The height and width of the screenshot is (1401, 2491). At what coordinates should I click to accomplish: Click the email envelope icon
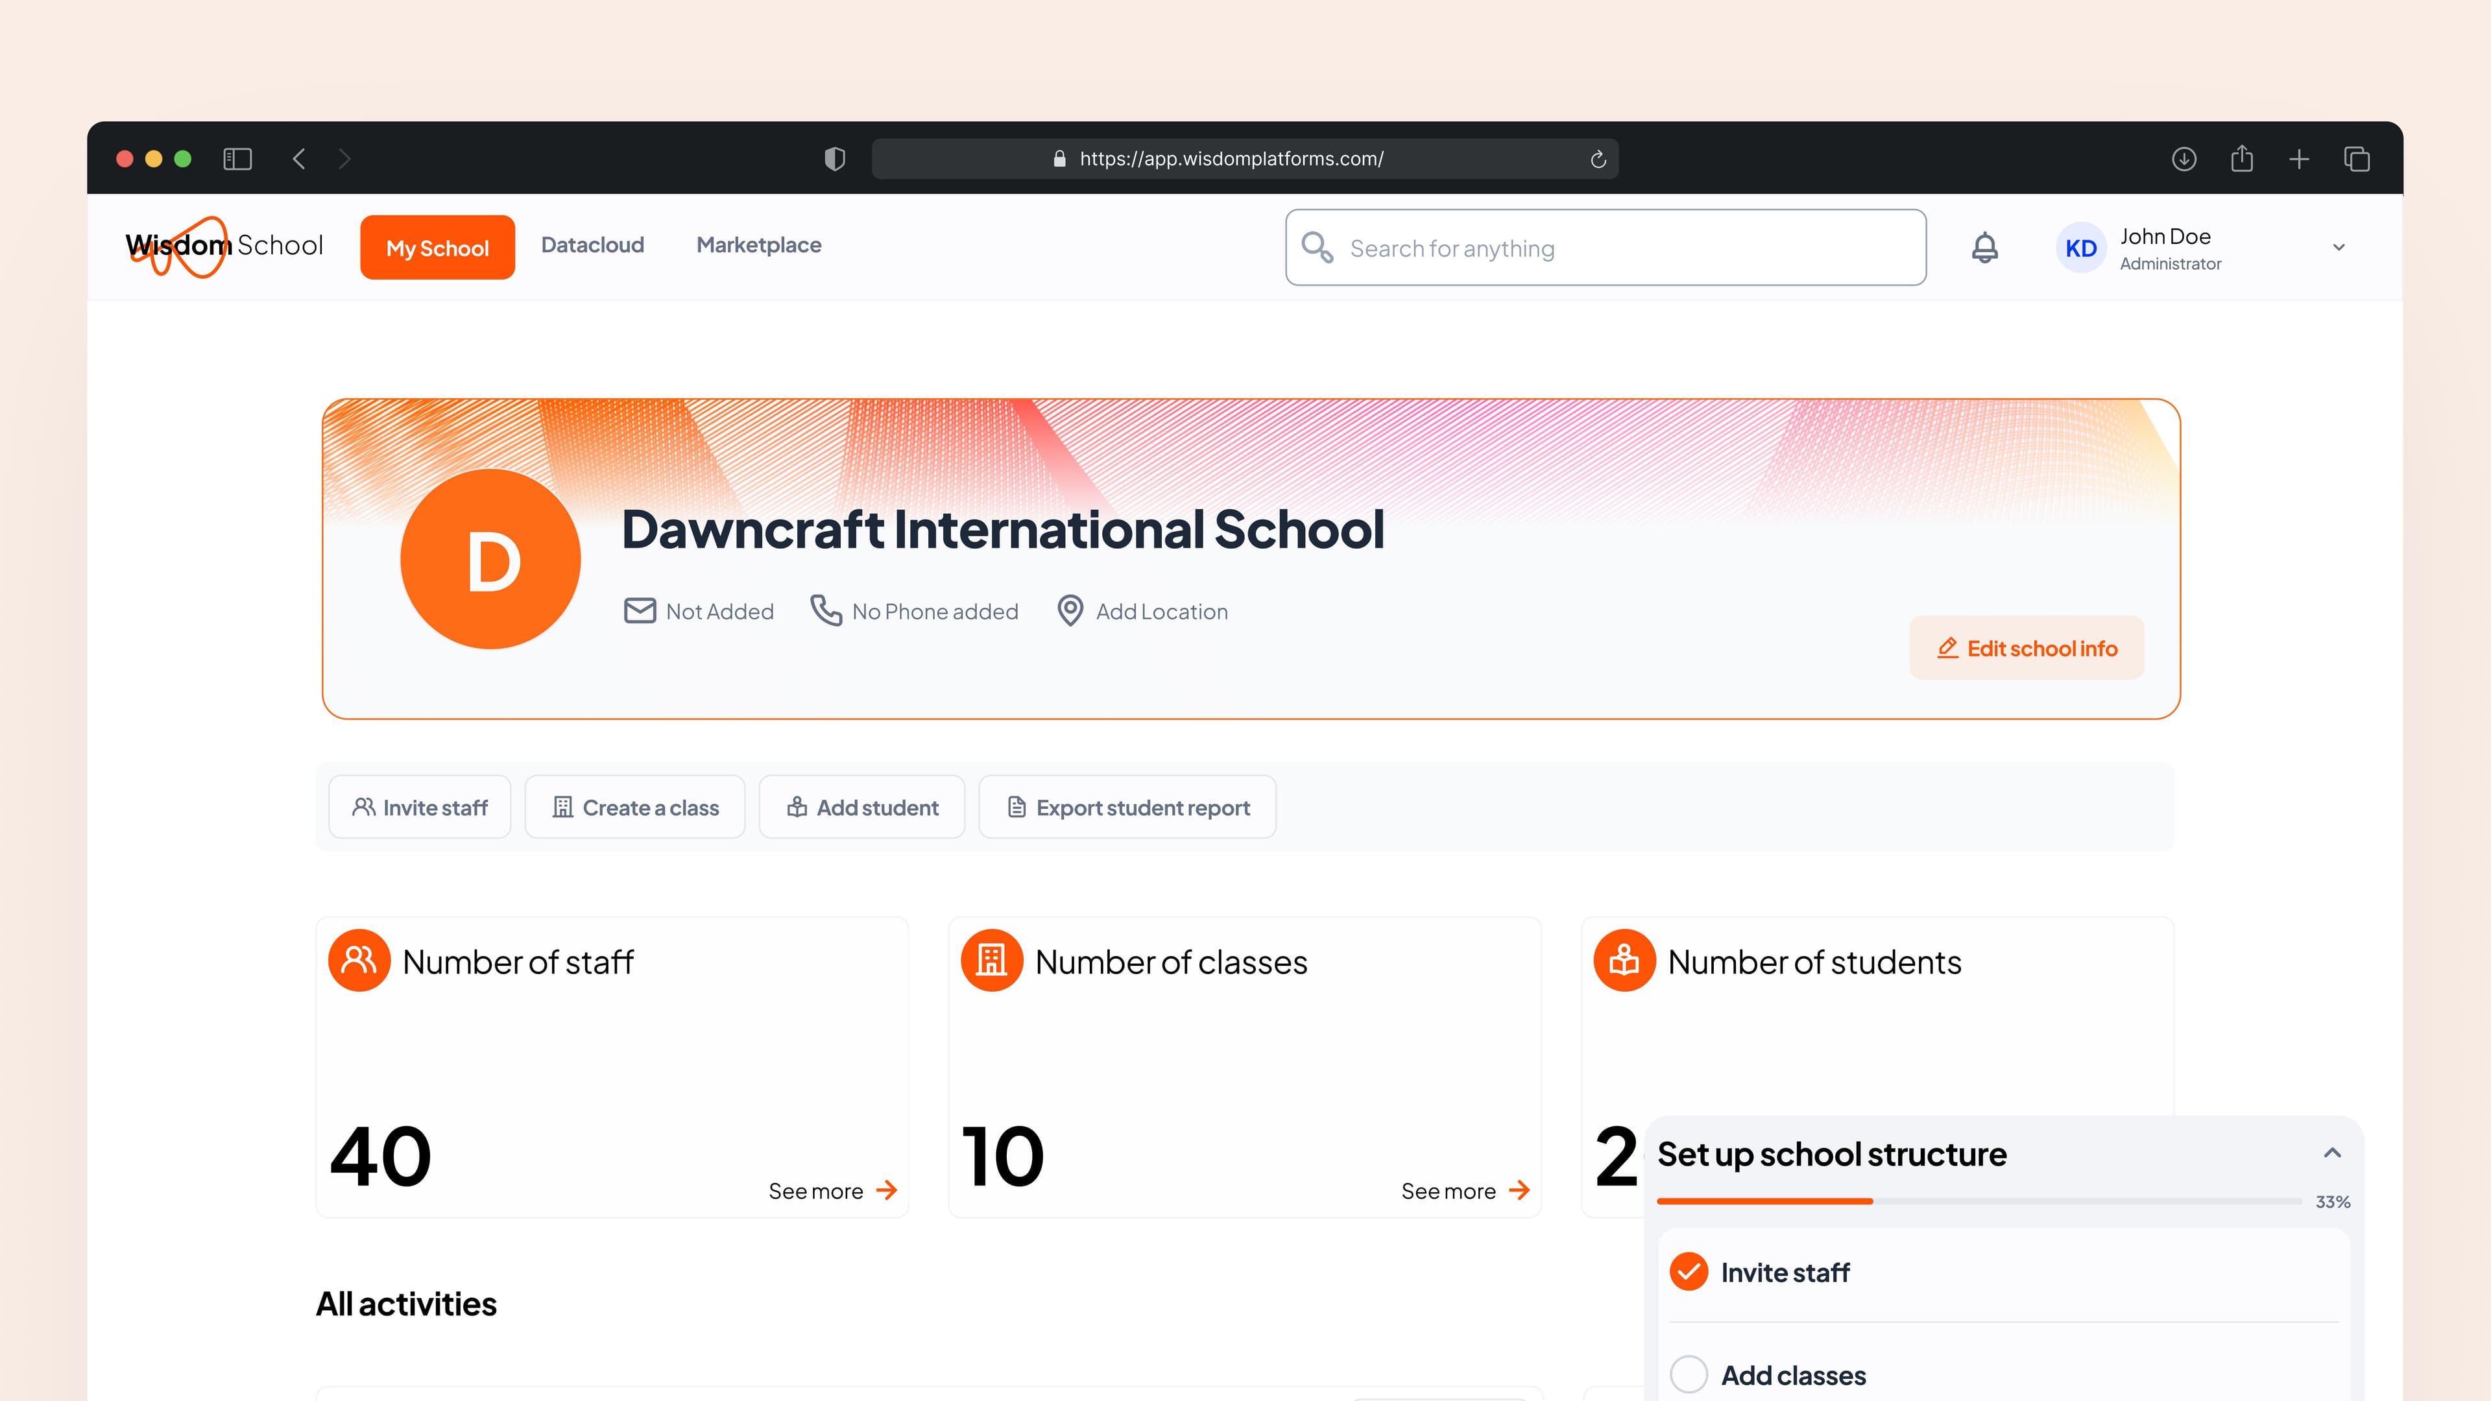639,611
